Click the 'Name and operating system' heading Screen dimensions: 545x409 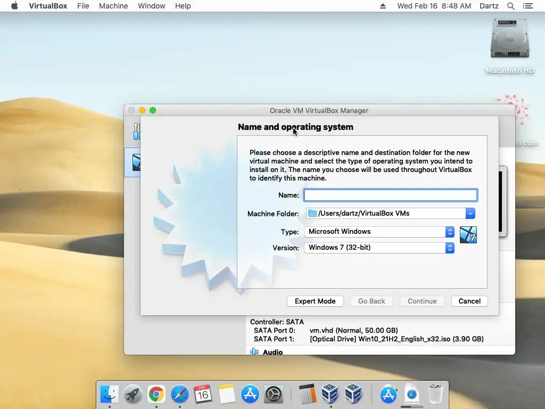point(295,127)
